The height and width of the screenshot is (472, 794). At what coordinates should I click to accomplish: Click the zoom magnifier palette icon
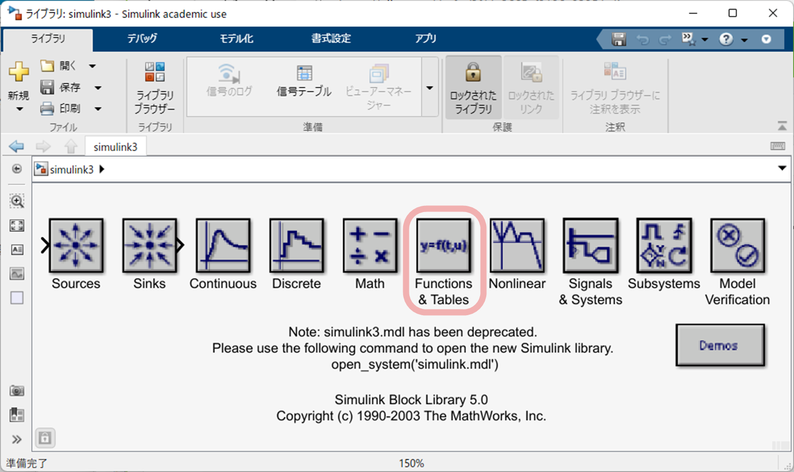pyautogui.click(x=17, y=201)
